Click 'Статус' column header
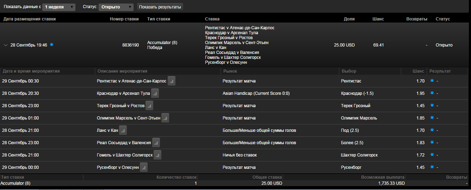This screenshot has width=471, height=190. click(443, 19)
